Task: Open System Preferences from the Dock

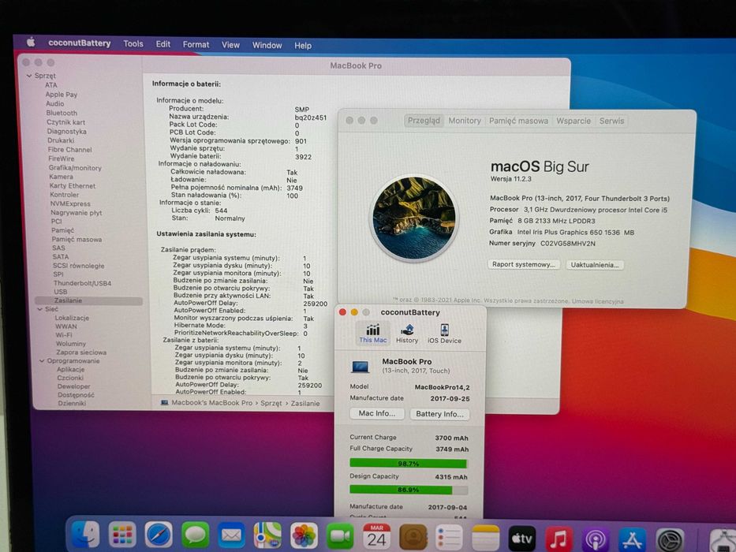Action: (670, 540)
